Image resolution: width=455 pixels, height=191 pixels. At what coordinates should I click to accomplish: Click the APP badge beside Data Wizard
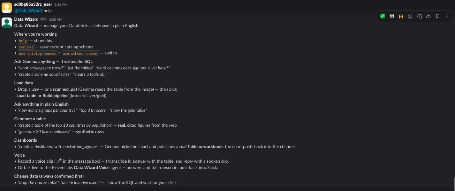(x=43, y=19)
